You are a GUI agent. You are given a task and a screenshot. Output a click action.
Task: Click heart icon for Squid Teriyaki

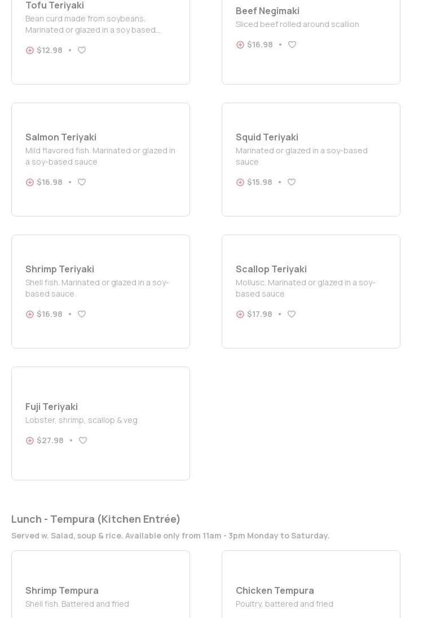click(292, 182)
